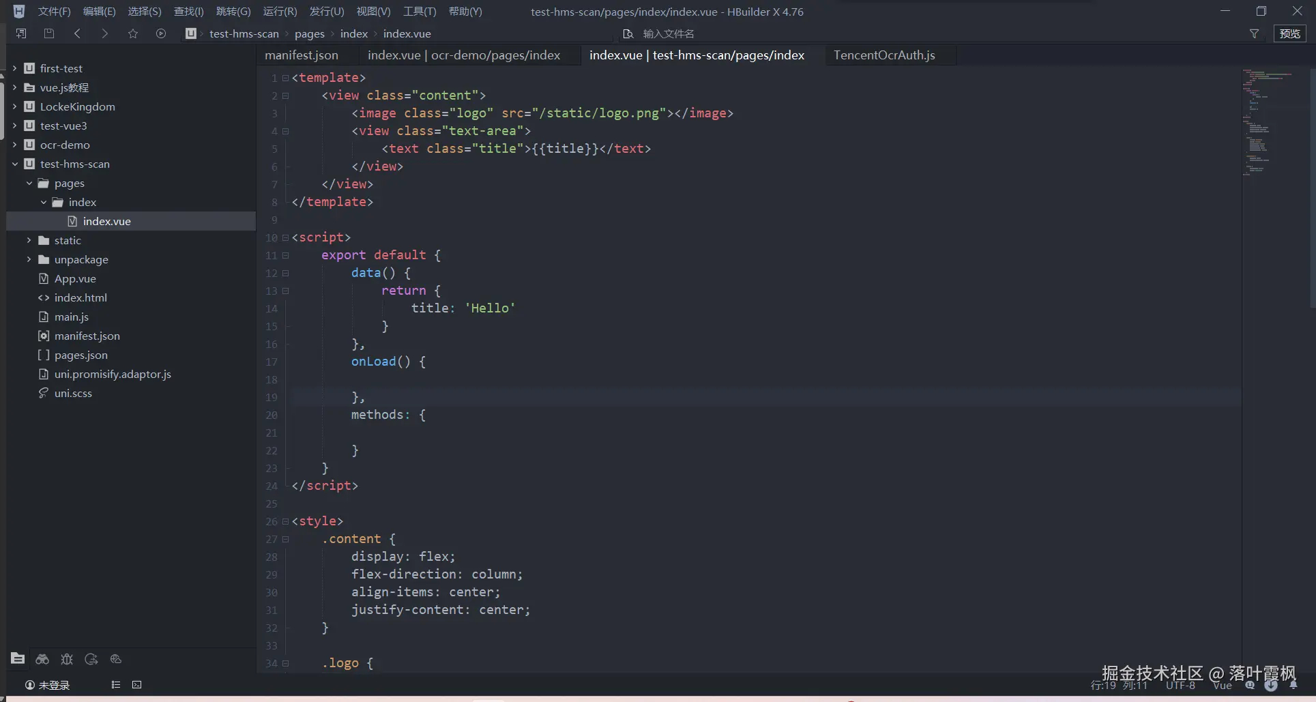Click the manifest.json file icon
1316x702 pixels.
(44, 336)
